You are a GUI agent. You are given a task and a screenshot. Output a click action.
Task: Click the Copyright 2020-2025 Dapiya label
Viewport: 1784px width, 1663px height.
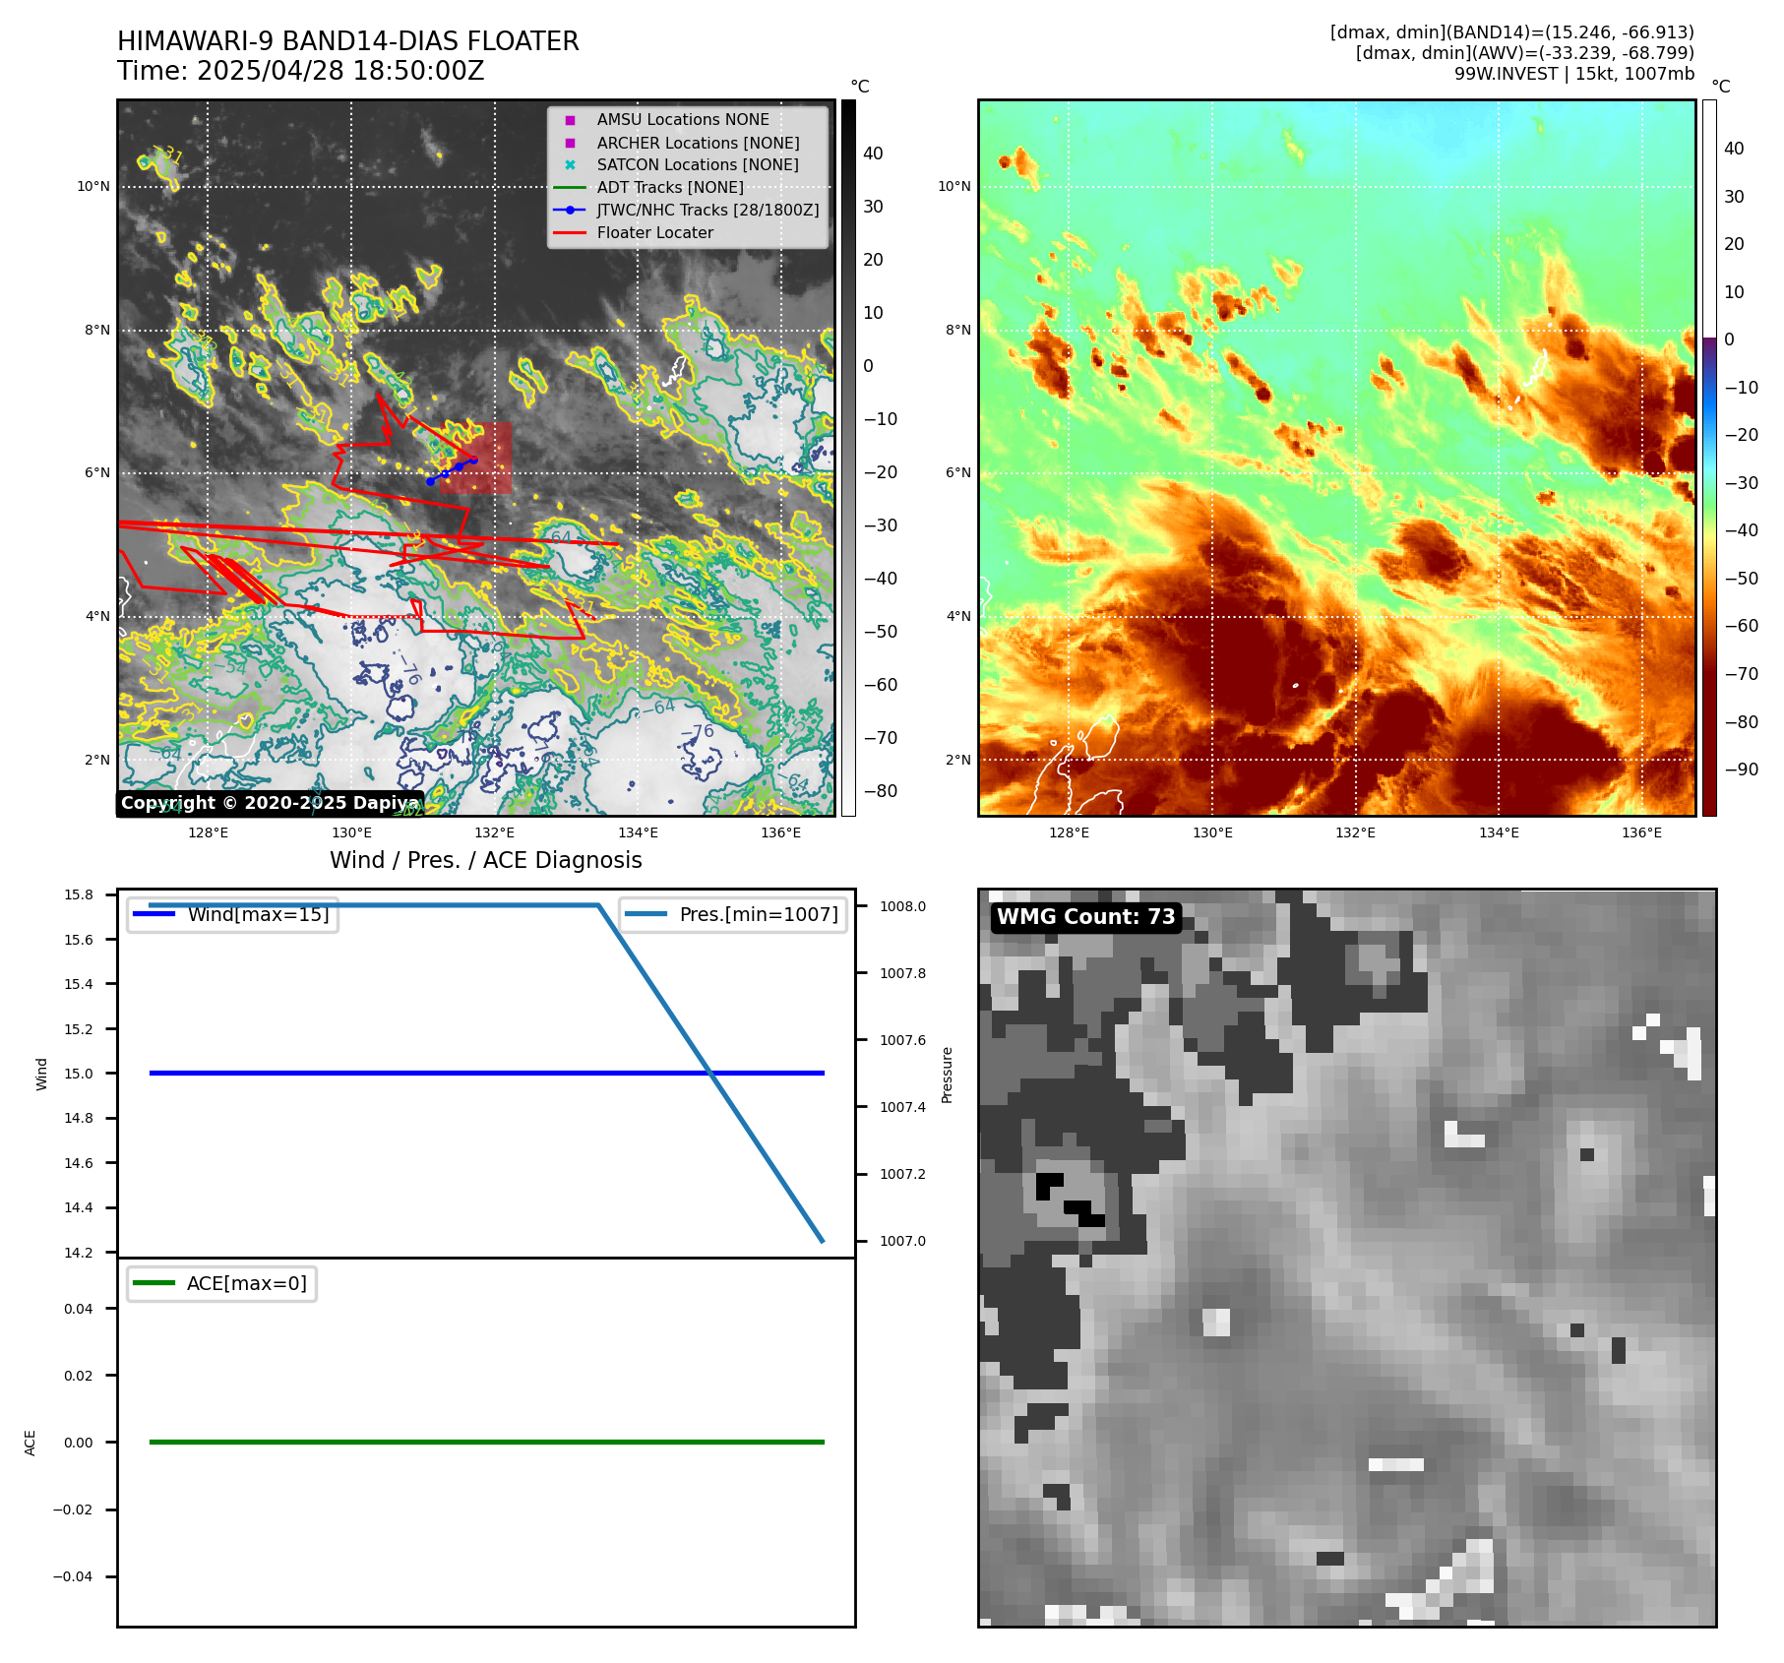[270, 803]
